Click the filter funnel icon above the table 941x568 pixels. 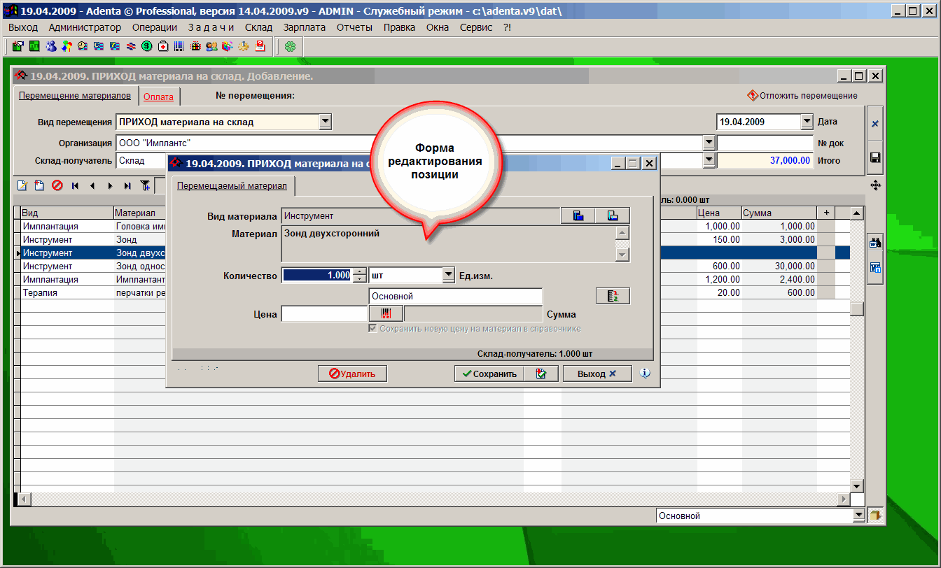click(145, 185)
